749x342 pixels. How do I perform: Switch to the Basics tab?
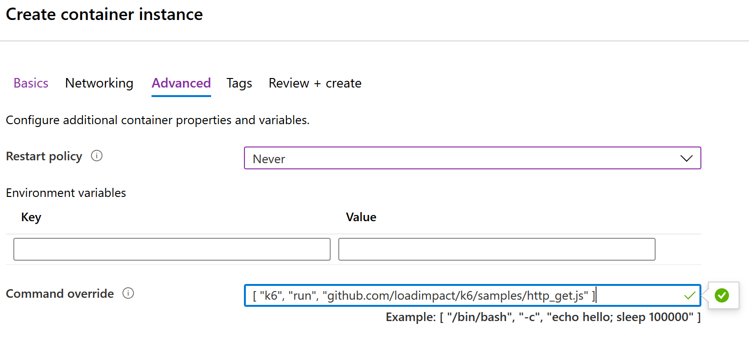tap(31, 83)
